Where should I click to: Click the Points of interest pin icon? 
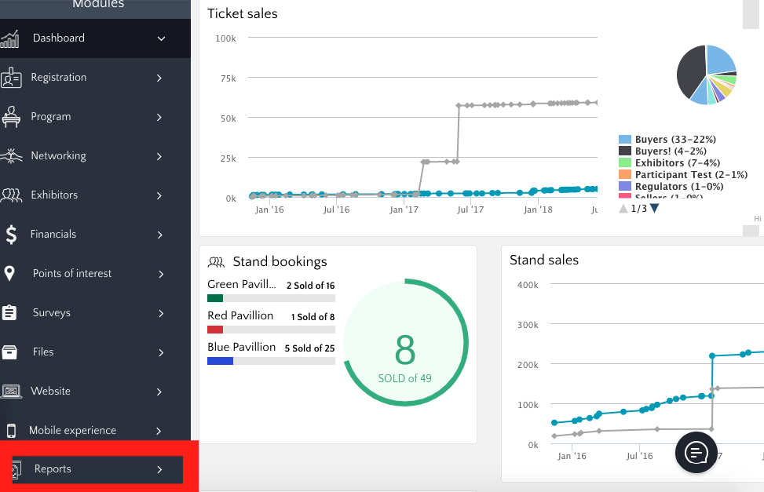pos(10,274)
